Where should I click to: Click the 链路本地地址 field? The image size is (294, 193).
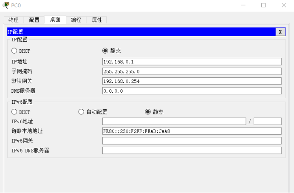[x=192, y=131]
